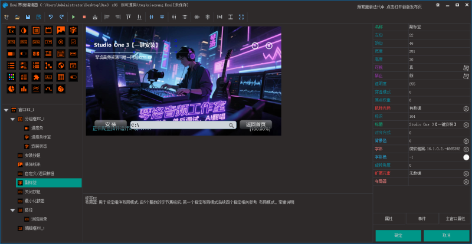The image size is (472, 244).
Task: Select the 装饰线条 tree item
Action: (x=32, y=164)
